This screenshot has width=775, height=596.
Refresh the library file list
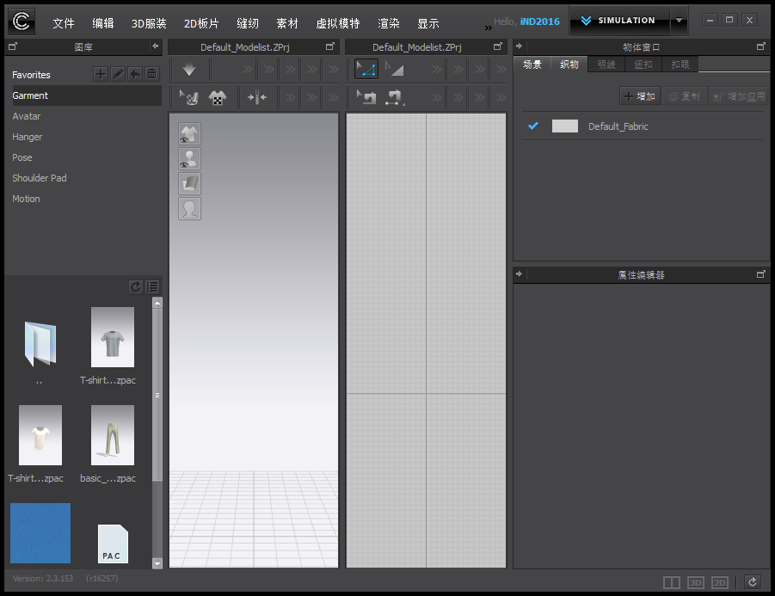(x=135, y=287)
